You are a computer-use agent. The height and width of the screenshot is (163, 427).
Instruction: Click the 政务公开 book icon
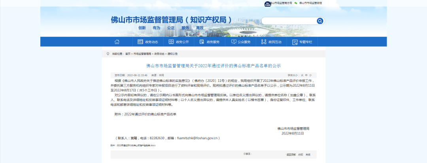[x=171, y=42]
